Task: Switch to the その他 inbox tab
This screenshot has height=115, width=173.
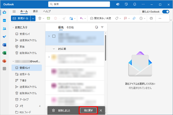Action: 70,27
